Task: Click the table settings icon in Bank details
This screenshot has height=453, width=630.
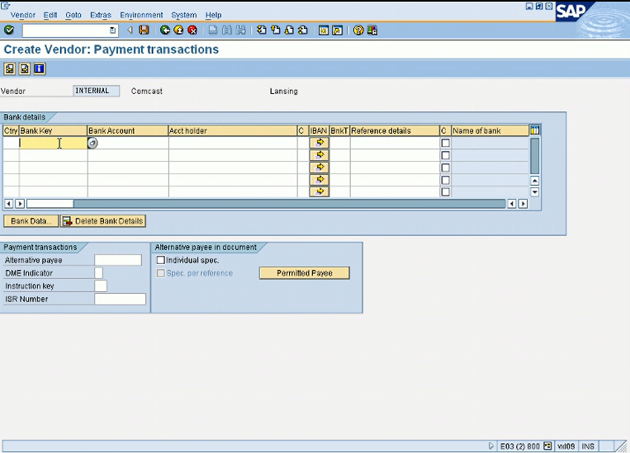Action: (x=535, y=130)
